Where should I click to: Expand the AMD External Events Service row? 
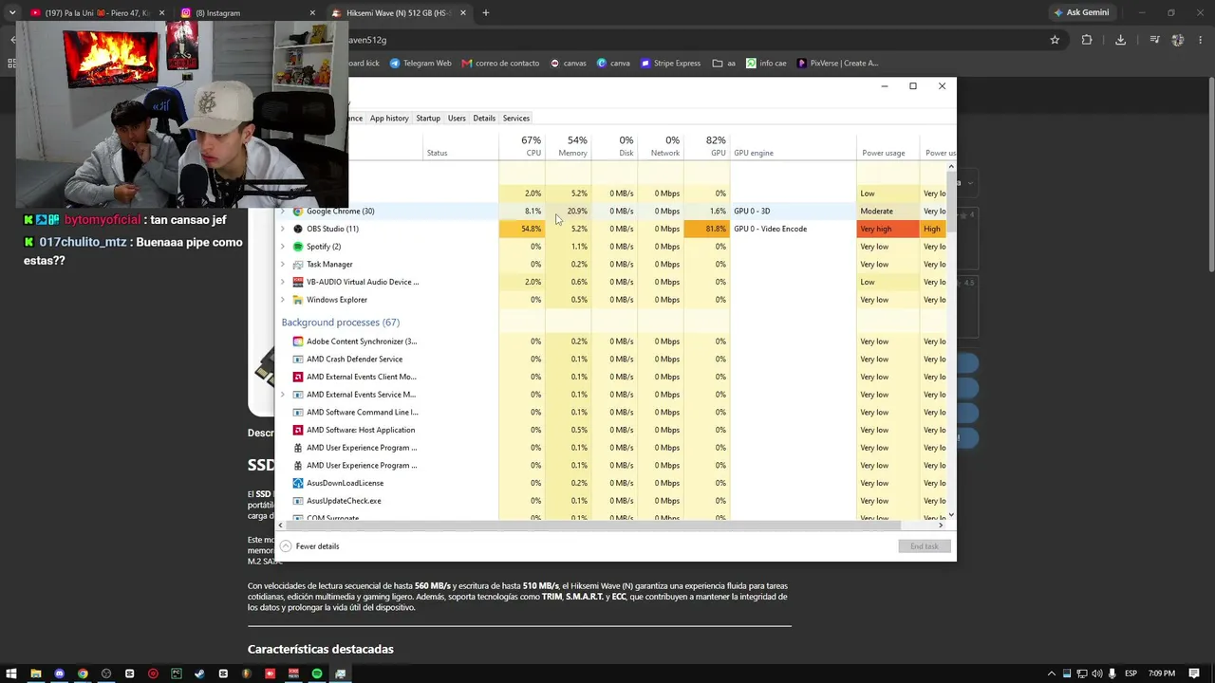283,395
